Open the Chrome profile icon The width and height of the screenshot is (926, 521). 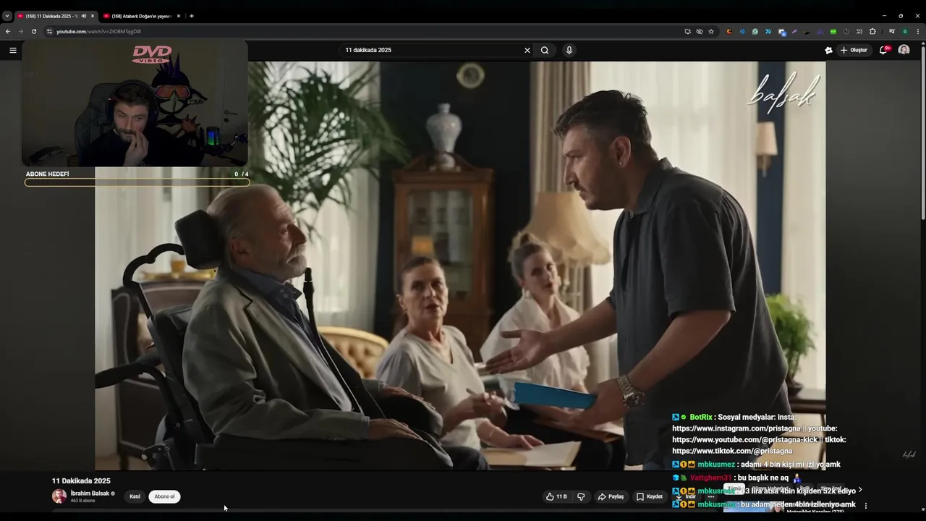pyautogui.click(x=904, y=31)
